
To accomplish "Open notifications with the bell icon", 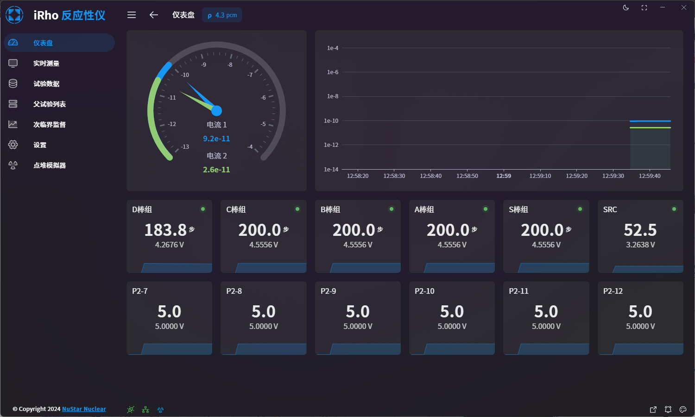I will [x=668, y=410].
